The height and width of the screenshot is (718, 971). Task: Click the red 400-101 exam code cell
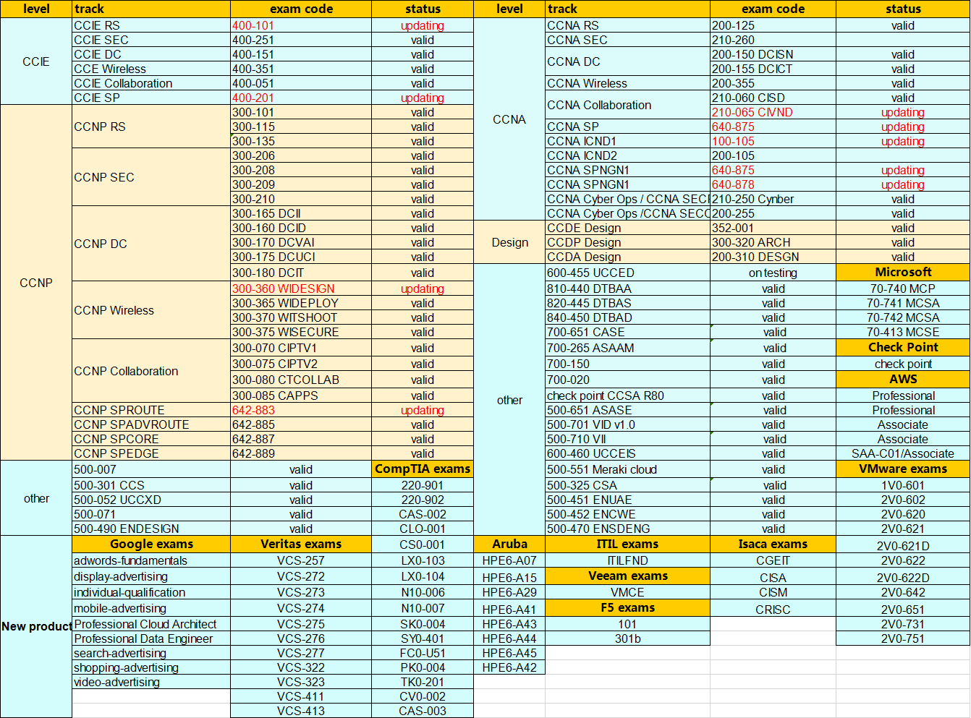pyautogui.click(x=300, y=25)
